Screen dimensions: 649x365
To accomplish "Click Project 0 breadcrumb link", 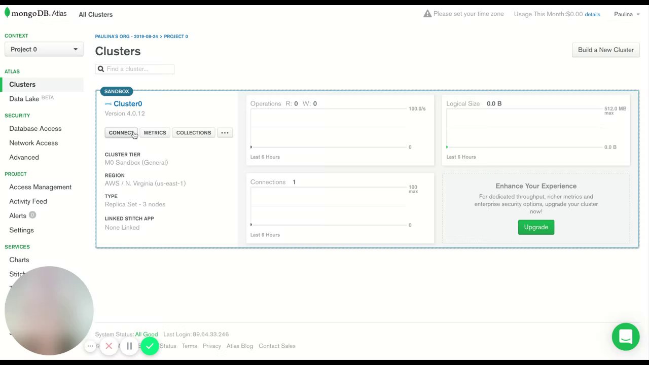I will point(176,36).
